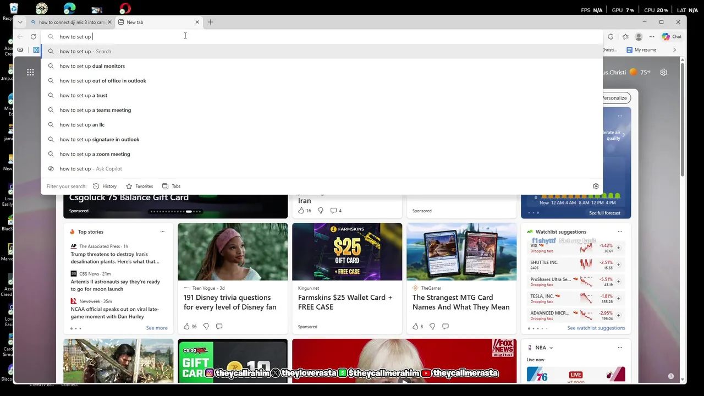Select suggestion 'a teams meeting'
This screenshot has width=704, height=396.
click(322, 110)
